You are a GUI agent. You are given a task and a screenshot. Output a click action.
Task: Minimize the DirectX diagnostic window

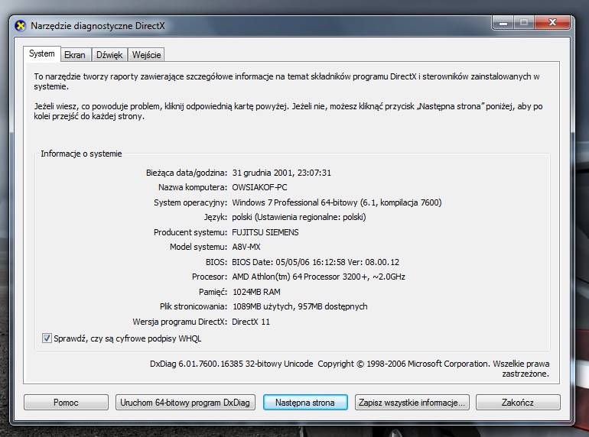point(503,22)
